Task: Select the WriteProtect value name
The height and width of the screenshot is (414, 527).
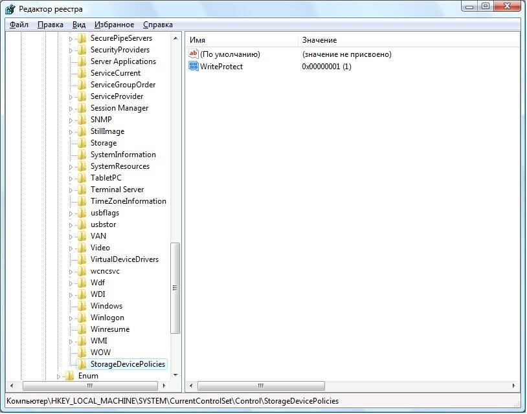Action: point(221,67)
